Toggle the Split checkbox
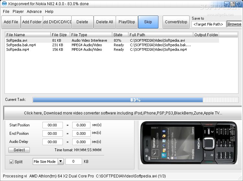243x181 pixels. 11,162
